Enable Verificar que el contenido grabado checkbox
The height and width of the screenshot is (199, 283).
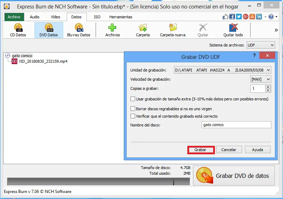(133, 116)
